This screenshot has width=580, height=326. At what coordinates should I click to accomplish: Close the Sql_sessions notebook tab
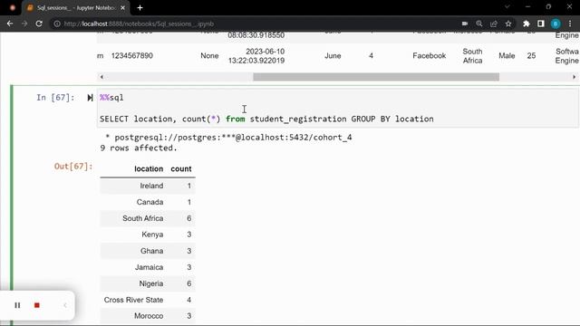pyautogui.click(x=123, y=8)
